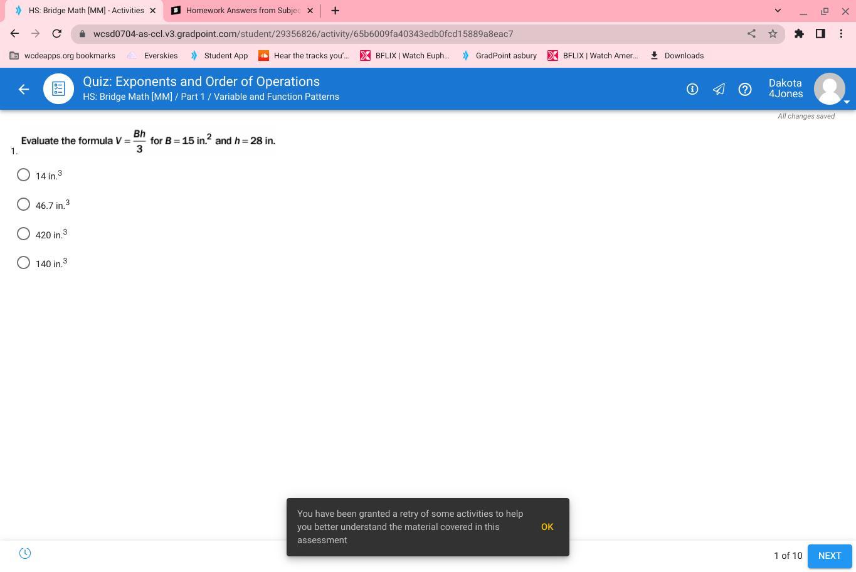Open the browser extensions puzzle icon
Viewport: 856px width, 572px height.
click(x=799, y=34)
